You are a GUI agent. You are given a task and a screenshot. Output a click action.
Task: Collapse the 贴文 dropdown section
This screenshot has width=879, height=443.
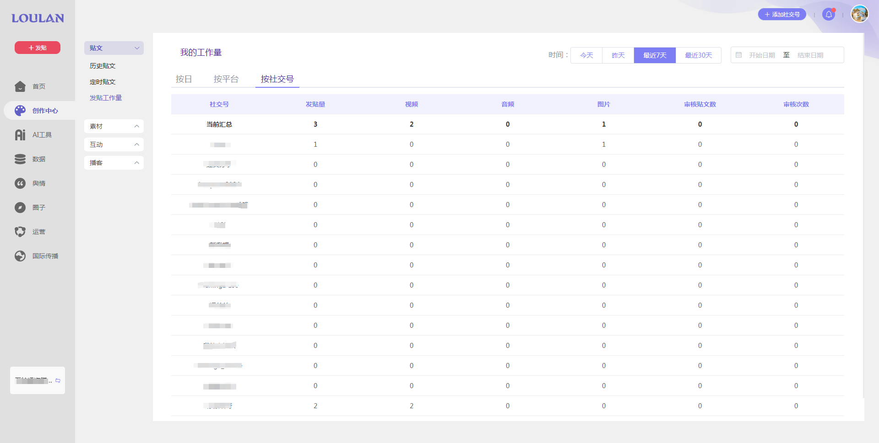[114, 48]
